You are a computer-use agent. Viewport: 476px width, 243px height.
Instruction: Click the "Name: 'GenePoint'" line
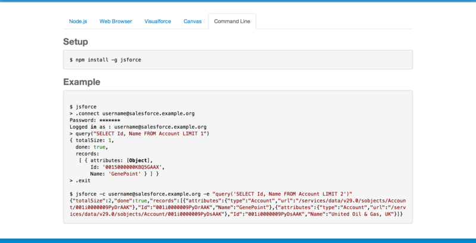(125, 174)
